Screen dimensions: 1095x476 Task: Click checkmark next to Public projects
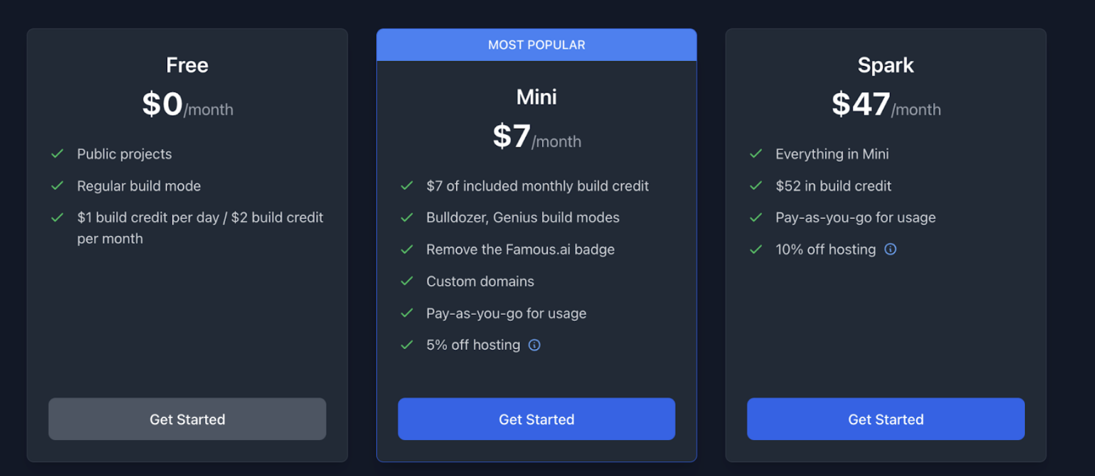tap(57, 154)
